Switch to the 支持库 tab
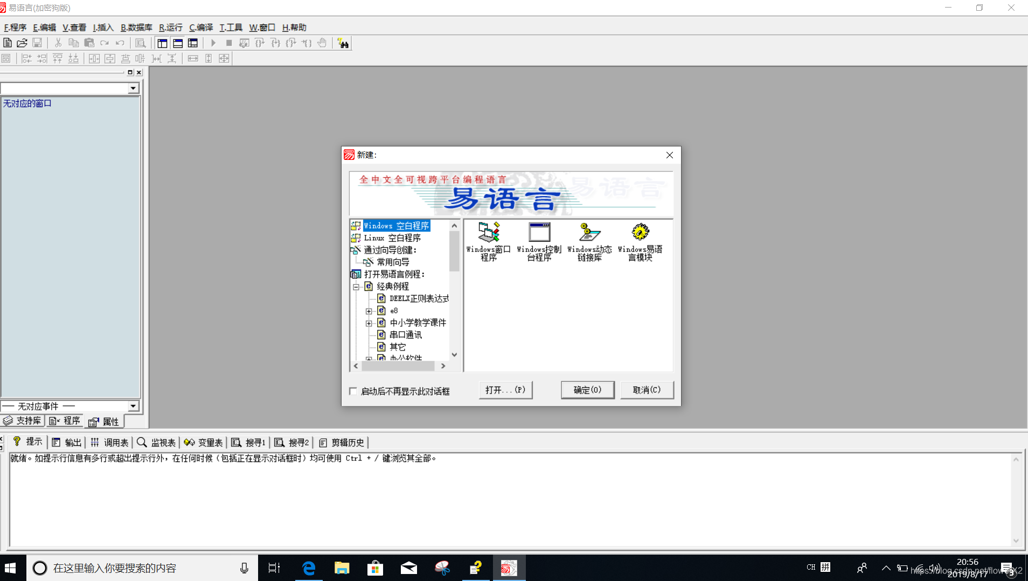The width and height of the screenshot is (1028, 581). 22,421
